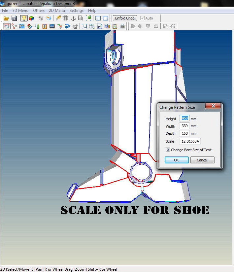Toggle the light bulb lighting icon
The height and width of the screenshot is (272, 234).
(x=24, y=18)
